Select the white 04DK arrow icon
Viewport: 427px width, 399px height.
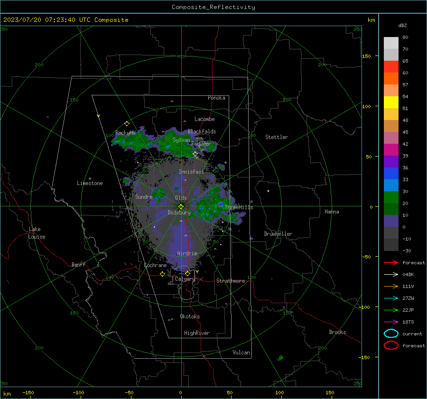pyautogui.click(x=391, y=275)
